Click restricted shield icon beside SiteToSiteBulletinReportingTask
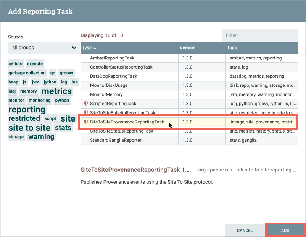The image size is (306, 237). (86, 112)
